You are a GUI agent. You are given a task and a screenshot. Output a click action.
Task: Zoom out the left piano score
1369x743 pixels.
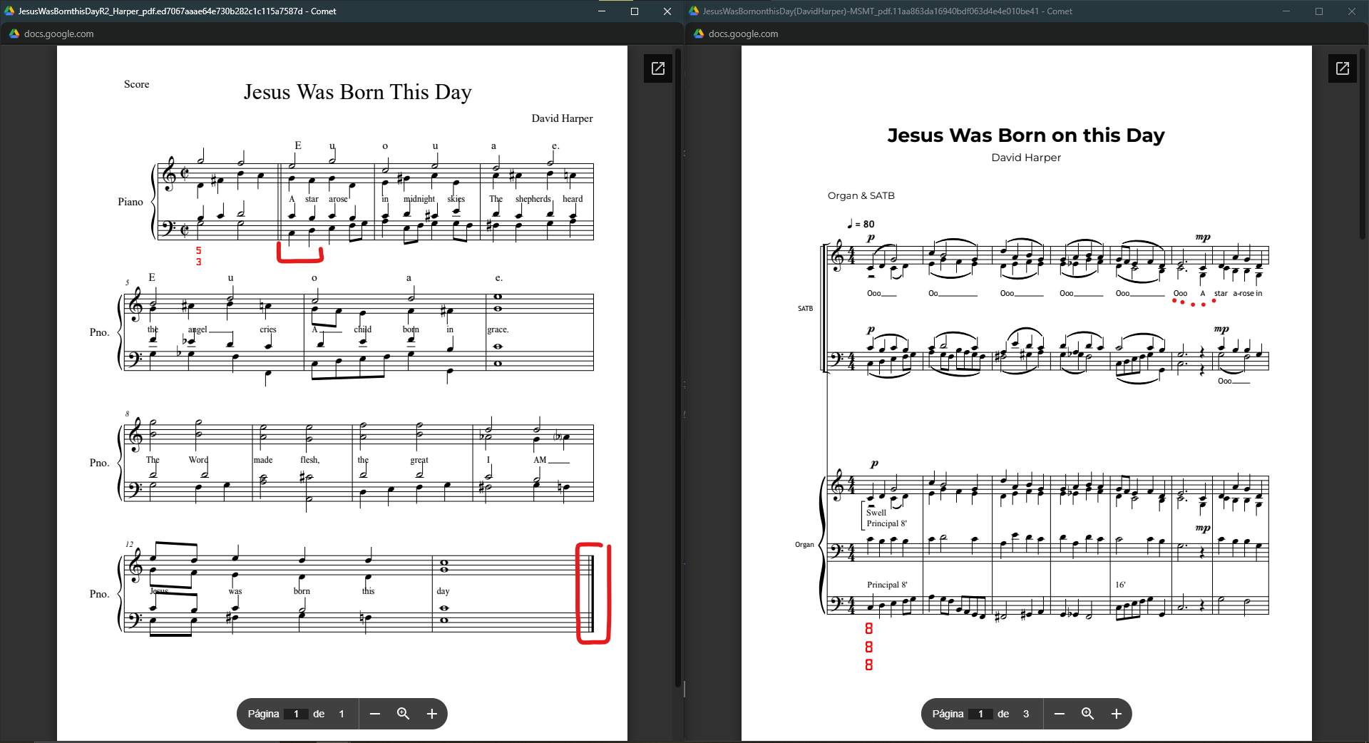click(x=375, y=714)
